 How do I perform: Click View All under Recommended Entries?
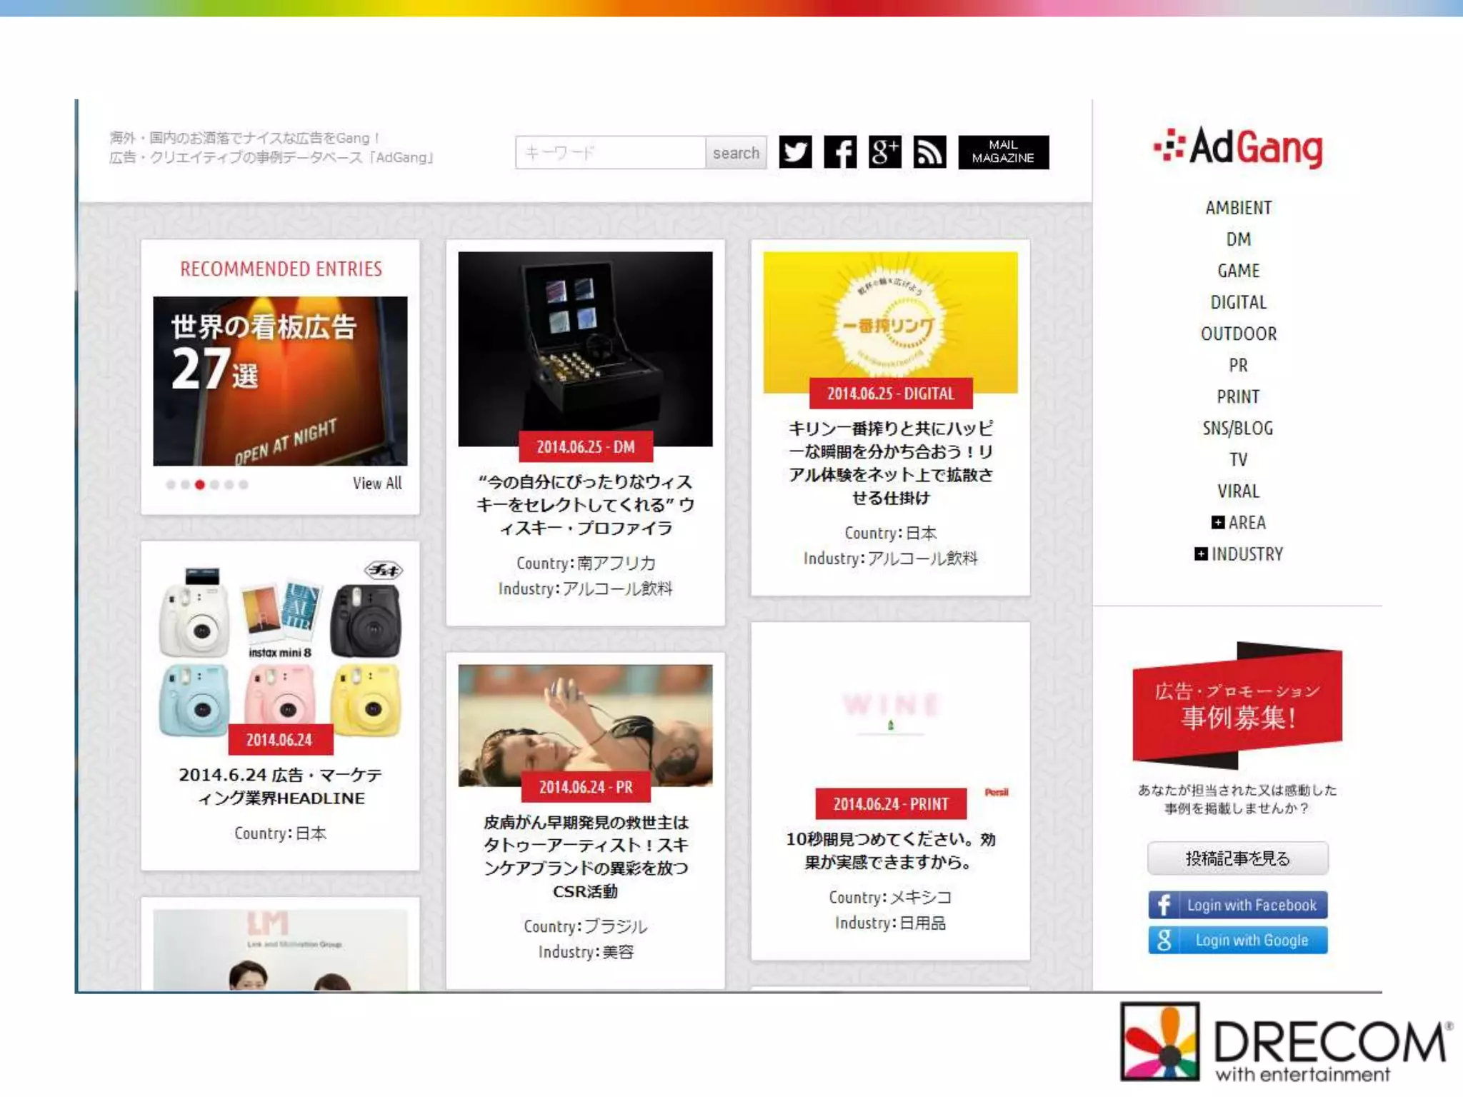[377, 484]
